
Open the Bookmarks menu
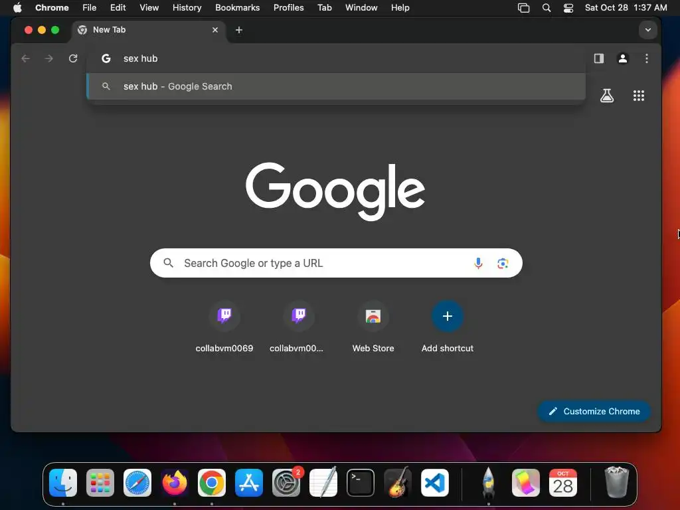(x=238, y=7)
